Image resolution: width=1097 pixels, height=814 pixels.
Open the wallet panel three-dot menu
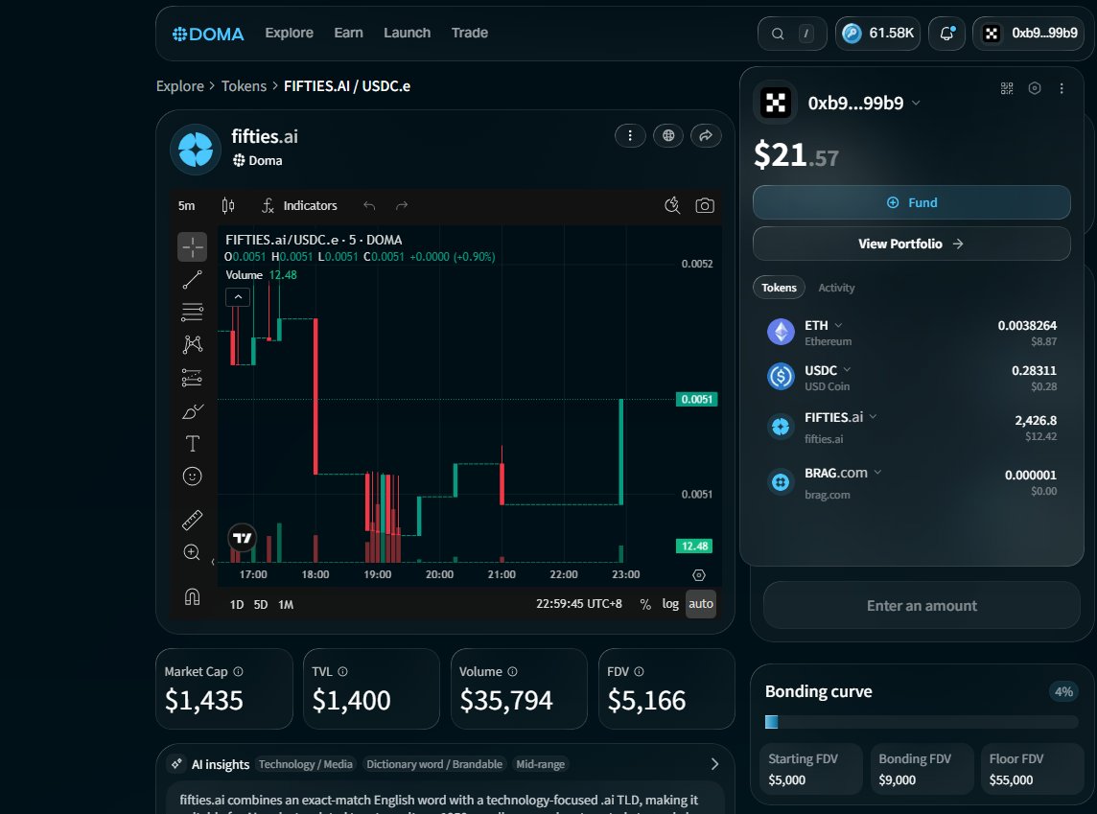[x=1062, y=88]
